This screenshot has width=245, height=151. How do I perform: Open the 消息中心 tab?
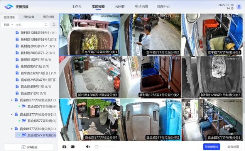coord(163,7)
